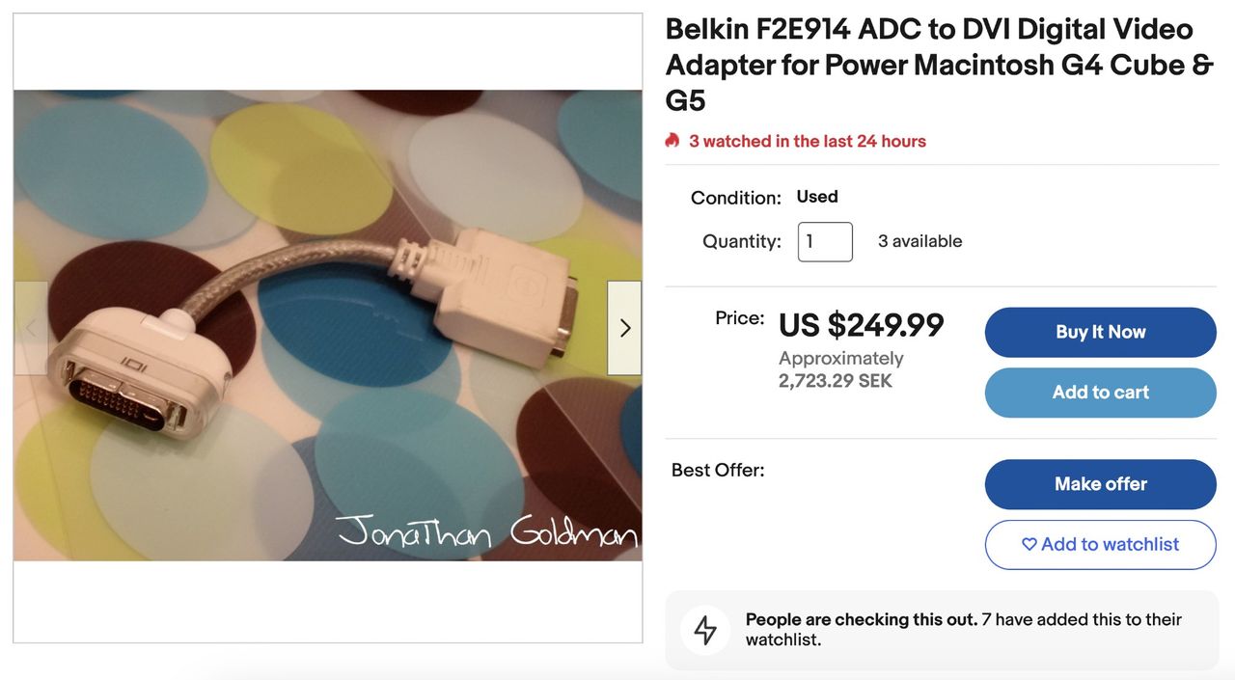The height and width of the screenshot is (680, 1235).
Task: Click the Belkin F2E914 listing title
Action: point(938,65)
